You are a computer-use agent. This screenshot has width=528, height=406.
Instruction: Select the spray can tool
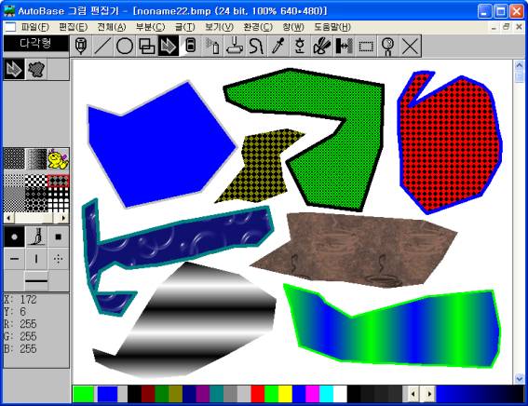coord(212,46)
